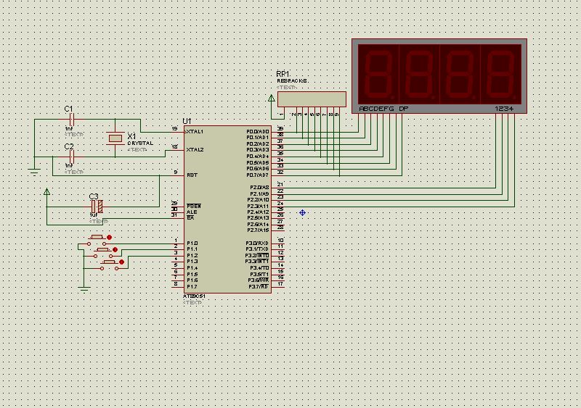Viewport: 581px width, 408px height.
Task: Click the XTAL1 pin label
Action: point(195,132)
